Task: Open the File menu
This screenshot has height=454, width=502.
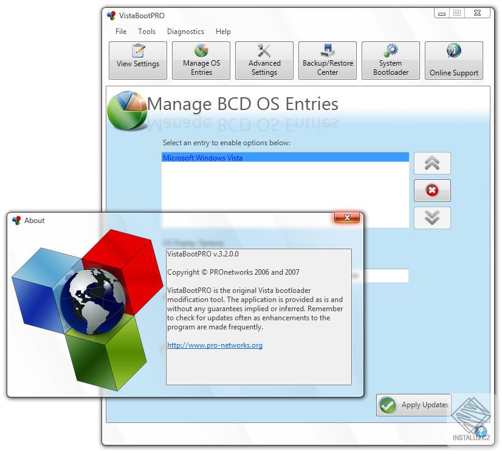Action: tap(121, 32)
